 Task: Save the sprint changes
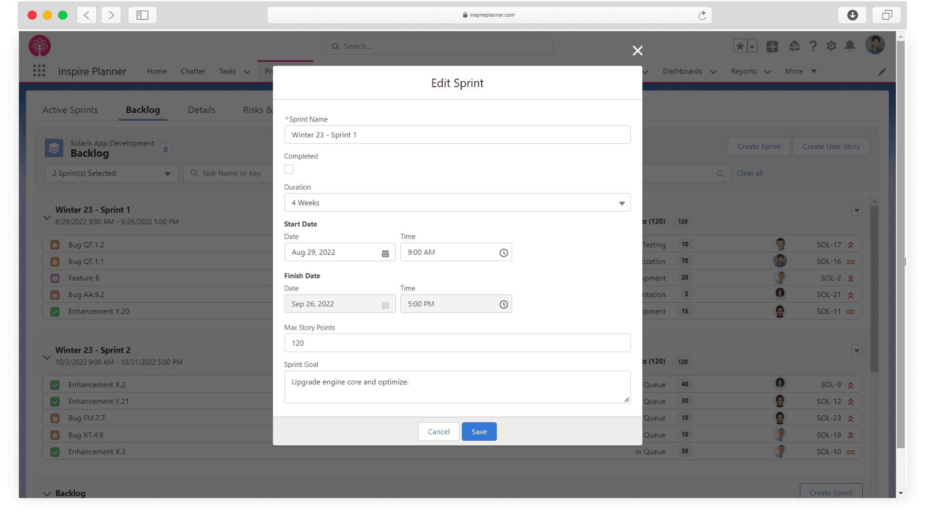(x=479, y=431)
